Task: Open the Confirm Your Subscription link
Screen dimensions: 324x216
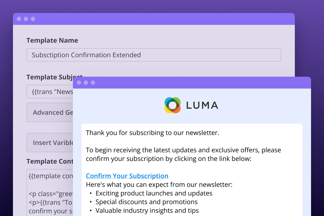Action: click(127, 176)
